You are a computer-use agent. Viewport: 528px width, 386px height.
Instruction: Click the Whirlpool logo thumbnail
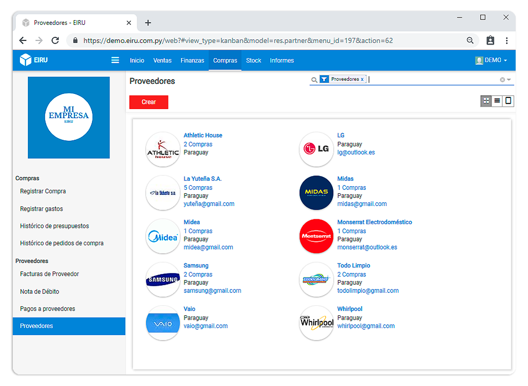(317, 323)
